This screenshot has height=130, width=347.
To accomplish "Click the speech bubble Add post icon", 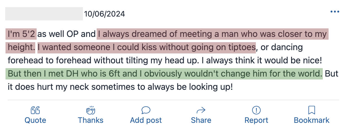I will coord(146,110).
